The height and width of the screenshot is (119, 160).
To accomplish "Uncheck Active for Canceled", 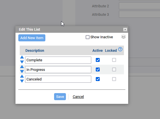I will [x=98, y=79].
